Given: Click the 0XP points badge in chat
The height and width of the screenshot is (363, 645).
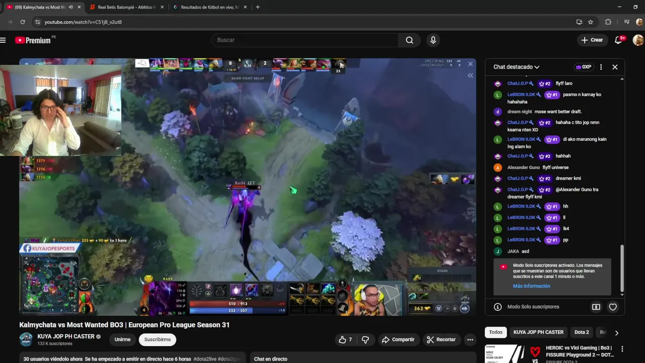Looking at the screenshot, I should click(x=584, y=67).
